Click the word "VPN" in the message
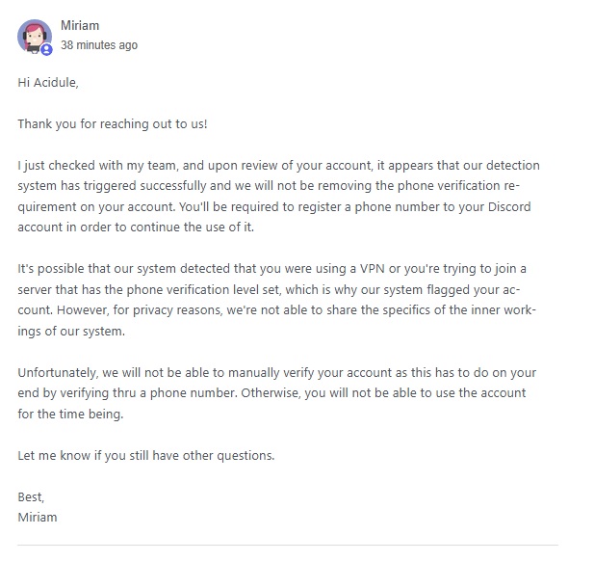Viewport: 594px width, 562px height. pos(373,269)
